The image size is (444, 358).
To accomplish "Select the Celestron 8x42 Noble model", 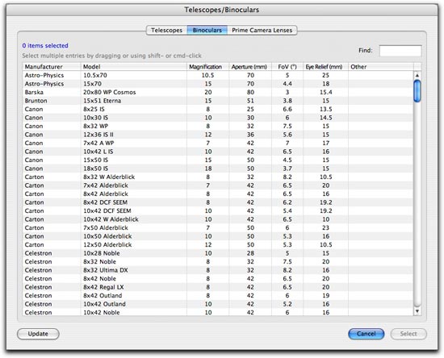I will pyautogui.click(x=99, y=279).
